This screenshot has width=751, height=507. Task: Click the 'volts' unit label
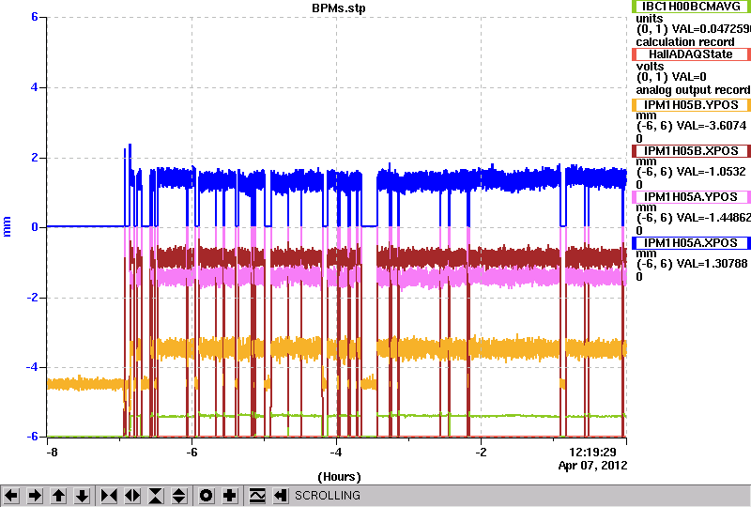click(x=650, y=66)
